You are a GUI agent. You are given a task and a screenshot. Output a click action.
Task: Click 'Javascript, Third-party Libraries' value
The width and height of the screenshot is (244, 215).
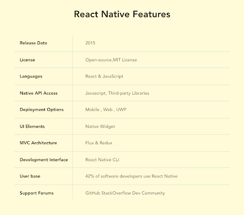click(117, 93)
